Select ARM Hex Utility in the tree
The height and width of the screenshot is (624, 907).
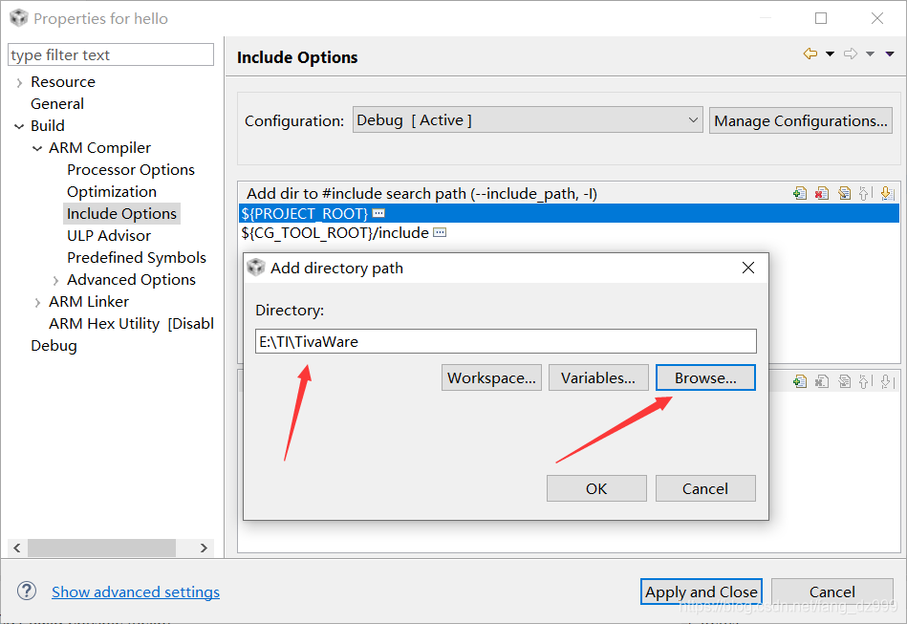(x=131, y=323)
